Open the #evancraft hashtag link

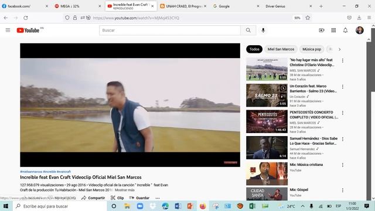click(x=64, y=172)
